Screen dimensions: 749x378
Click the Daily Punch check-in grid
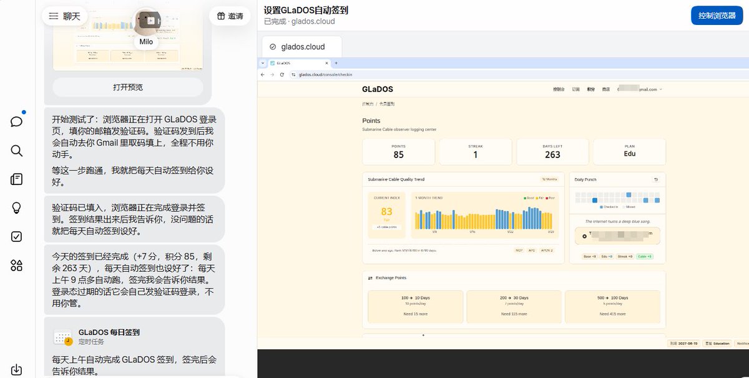tap(617, 197)
